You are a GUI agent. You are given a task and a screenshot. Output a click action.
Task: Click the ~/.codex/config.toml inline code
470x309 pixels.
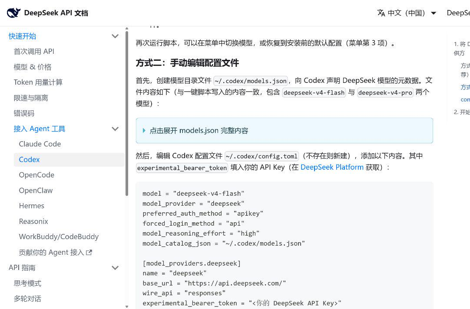tap(261, 156)
